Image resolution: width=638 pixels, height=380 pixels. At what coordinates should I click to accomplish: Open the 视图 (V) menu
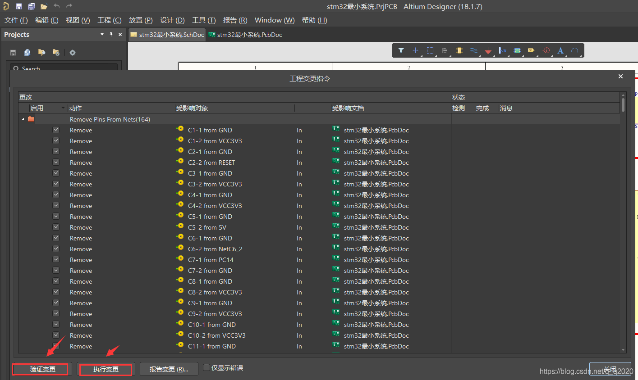(x=78, y=20)
